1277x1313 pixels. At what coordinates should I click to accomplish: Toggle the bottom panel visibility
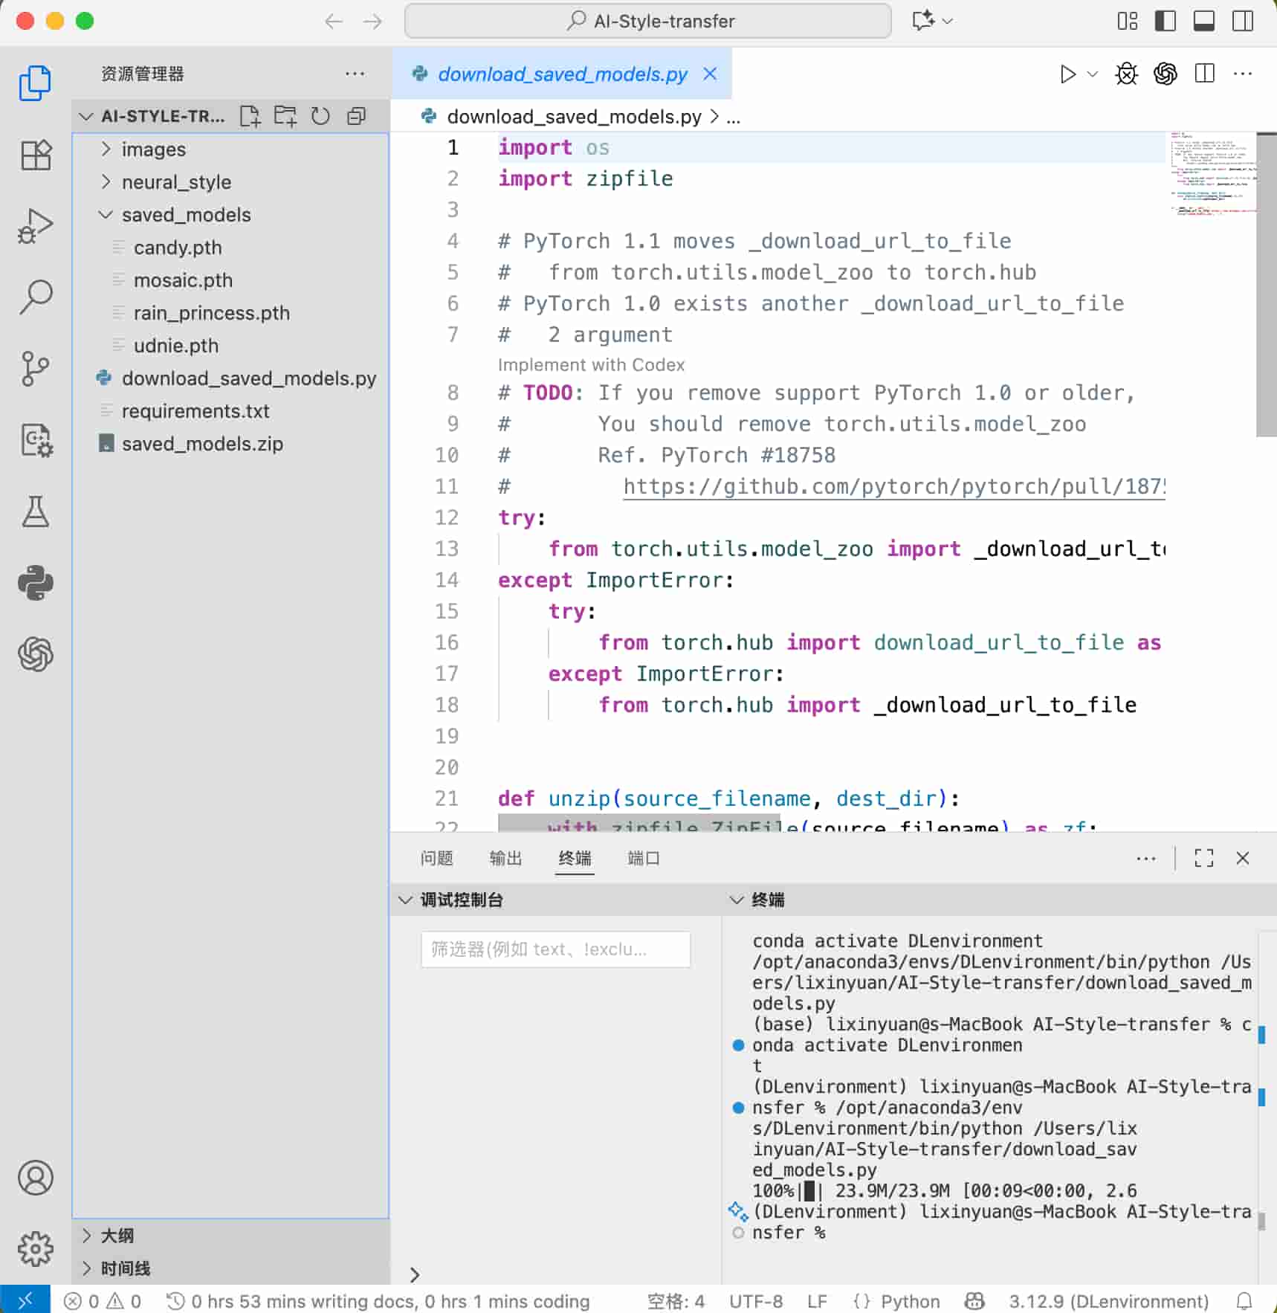click(x=1203, y=21)
